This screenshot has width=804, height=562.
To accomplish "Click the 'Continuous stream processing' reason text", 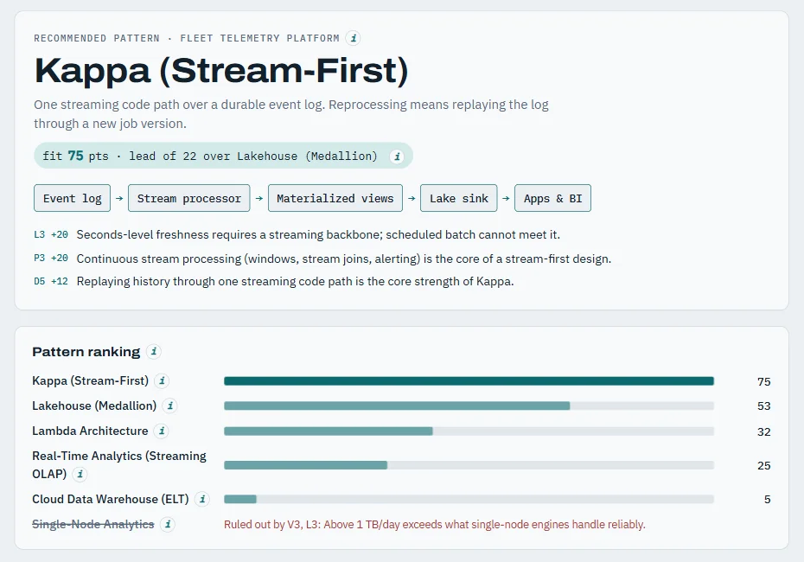I will pyautogui.click(x=343, y=259).
